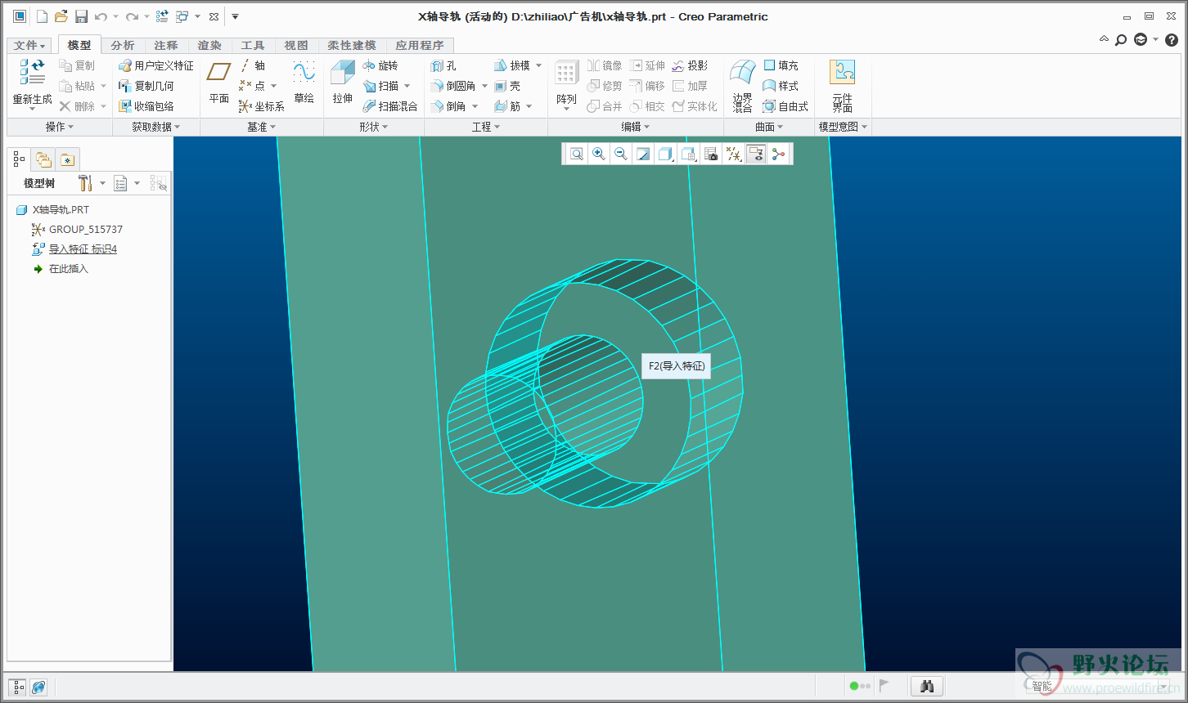Start a 草绘 sketch
The image size is (1188, 703).
click(304, 82)
